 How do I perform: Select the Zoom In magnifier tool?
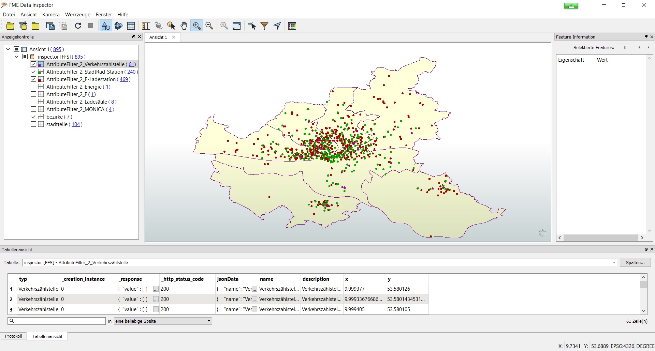196,26
